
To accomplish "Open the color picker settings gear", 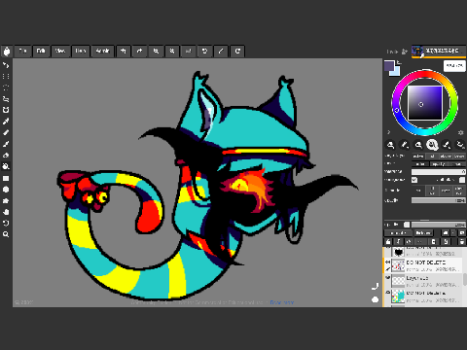I will point(460,133).
